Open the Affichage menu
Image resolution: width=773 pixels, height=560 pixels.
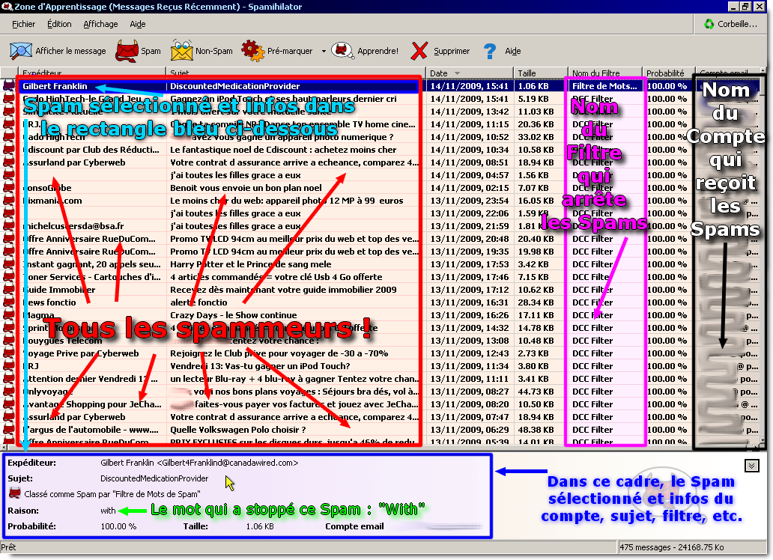point(100,24)
